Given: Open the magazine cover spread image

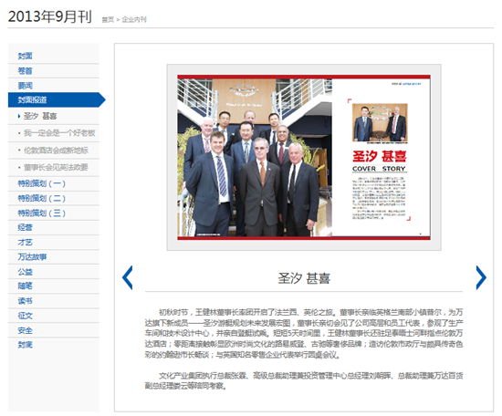Looking at the screenshot, I should point(304,157).
